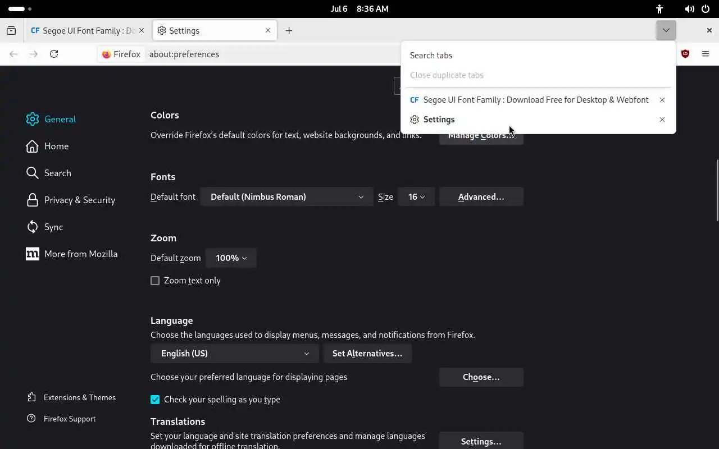Close Segoe UI tab from tab list
Image resolution: width=719 pixels, height=449 pixels.
pyautogui.click(x=662, y=100)
